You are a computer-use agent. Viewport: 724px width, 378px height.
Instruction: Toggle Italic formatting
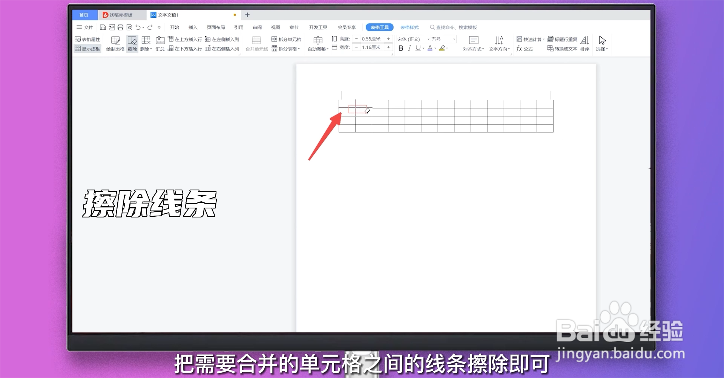coord(409,48)
